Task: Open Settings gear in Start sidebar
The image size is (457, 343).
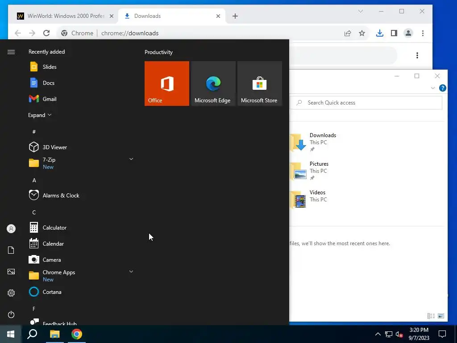Action: [11, 293]
